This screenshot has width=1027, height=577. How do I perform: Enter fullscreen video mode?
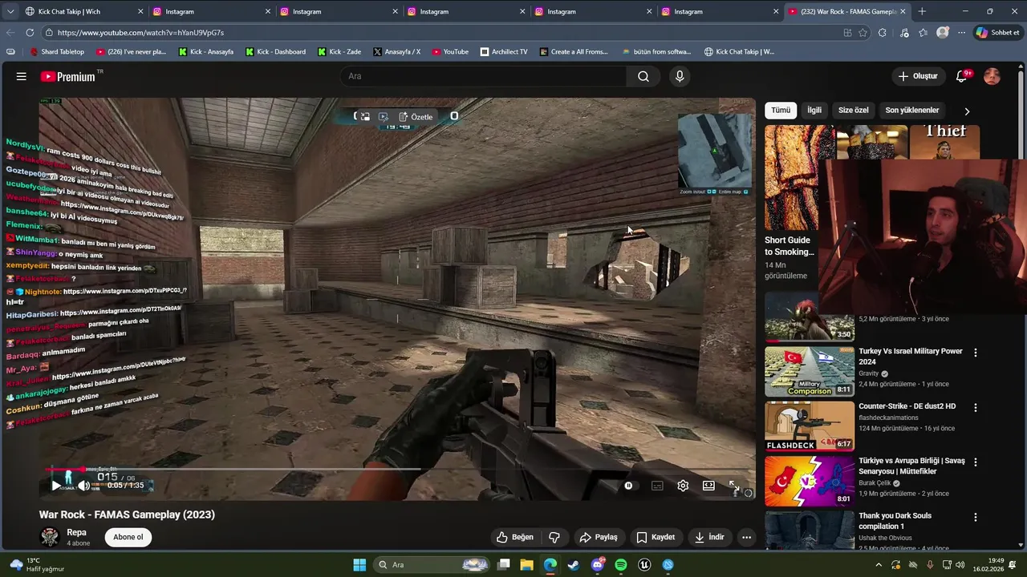click(734, 486)
